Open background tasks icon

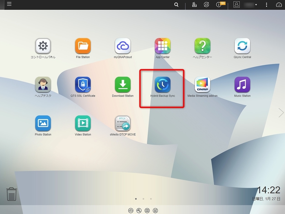tap(194, 4)
